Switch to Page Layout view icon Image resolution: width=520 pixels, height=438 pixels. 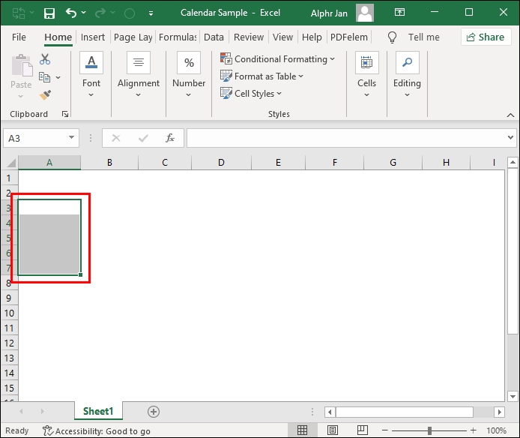point(332,430)
